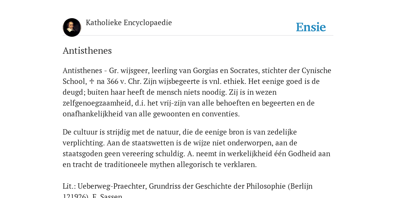The height and width of the screenshot is (198, 396).
Task: Open the Katholieke Encyclopaedie source link
Action: (x=129, y=23)
